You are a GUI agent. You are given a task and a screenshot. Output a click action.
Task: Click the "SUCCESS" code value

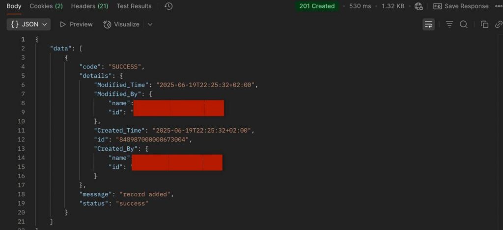125,67
